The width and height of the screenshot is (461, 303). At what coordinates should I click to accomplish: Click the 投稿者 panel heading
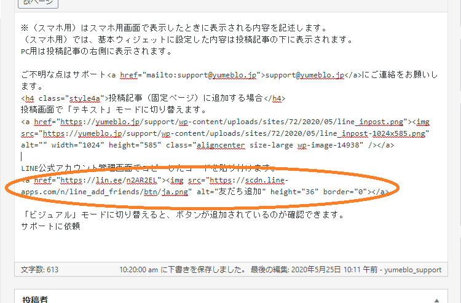tap(35, 299)
